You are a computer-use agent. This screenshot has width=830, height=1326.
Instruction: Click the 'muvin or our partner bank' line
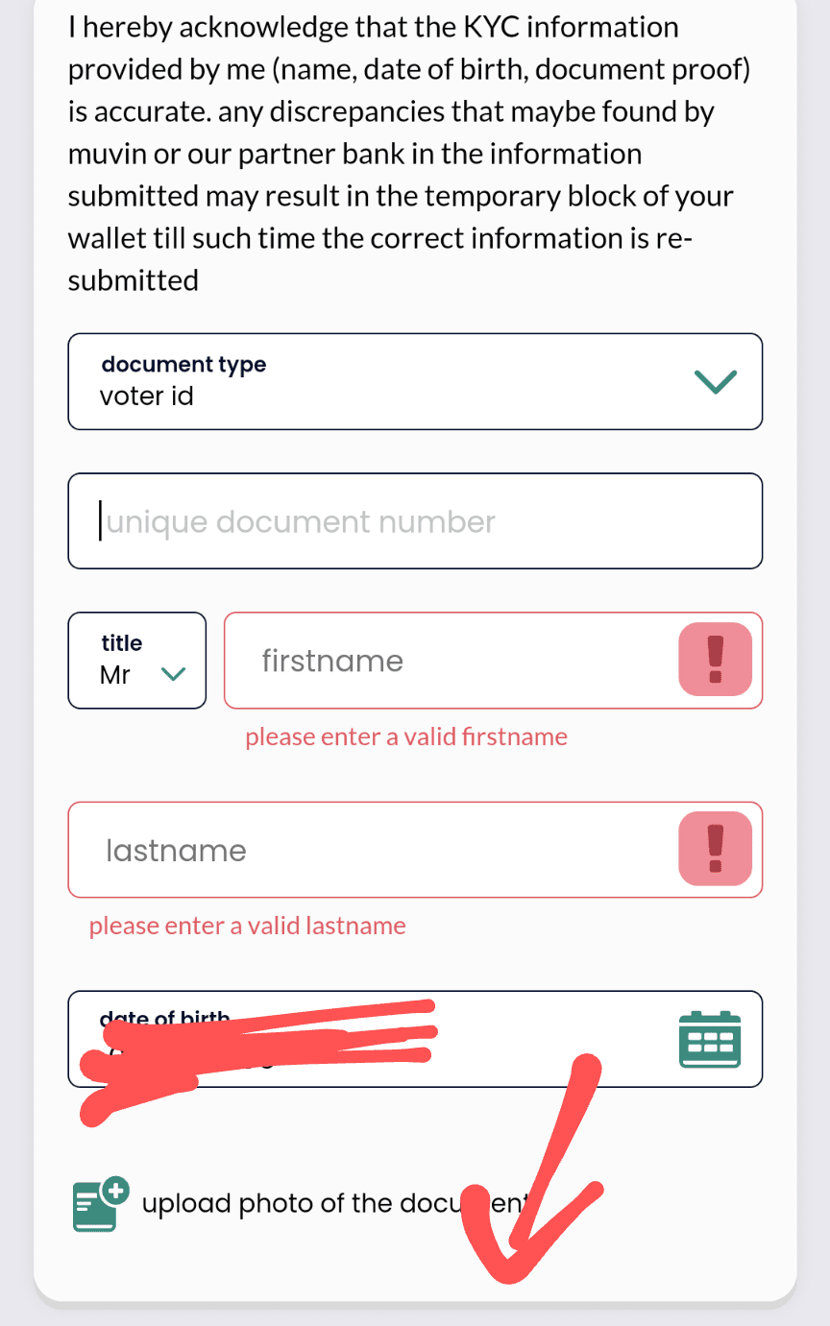coord(354,154)
